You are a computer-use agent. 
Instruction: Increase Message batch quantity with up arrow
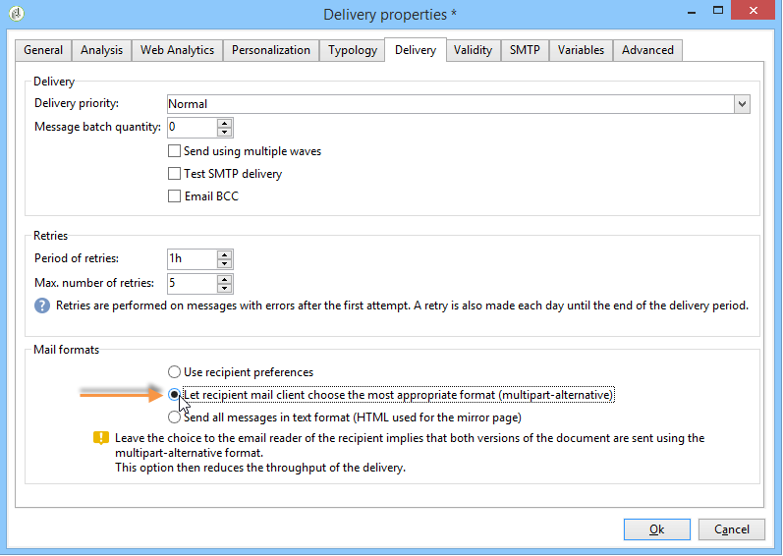point(225,123)
